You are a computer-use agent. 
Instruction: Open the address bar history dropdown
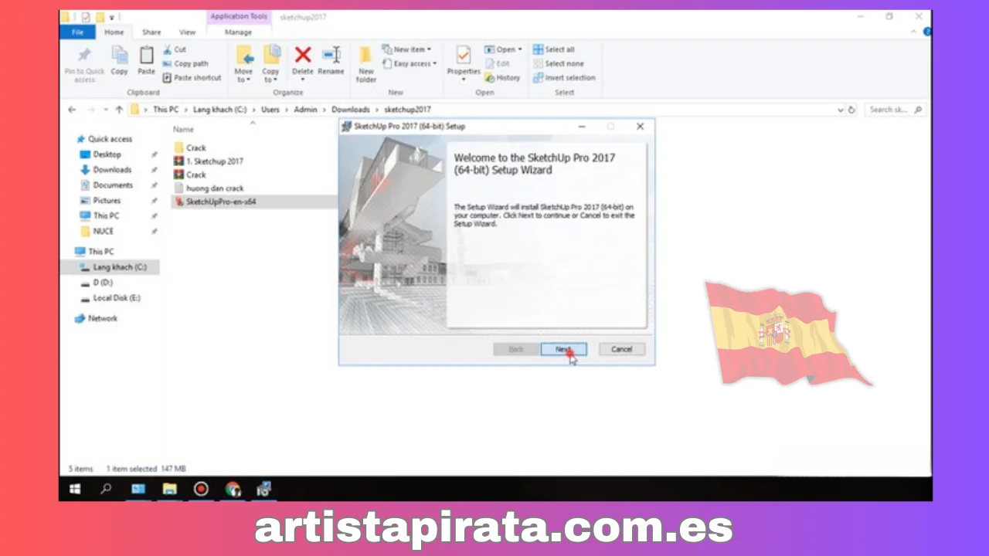click(841, 110)
